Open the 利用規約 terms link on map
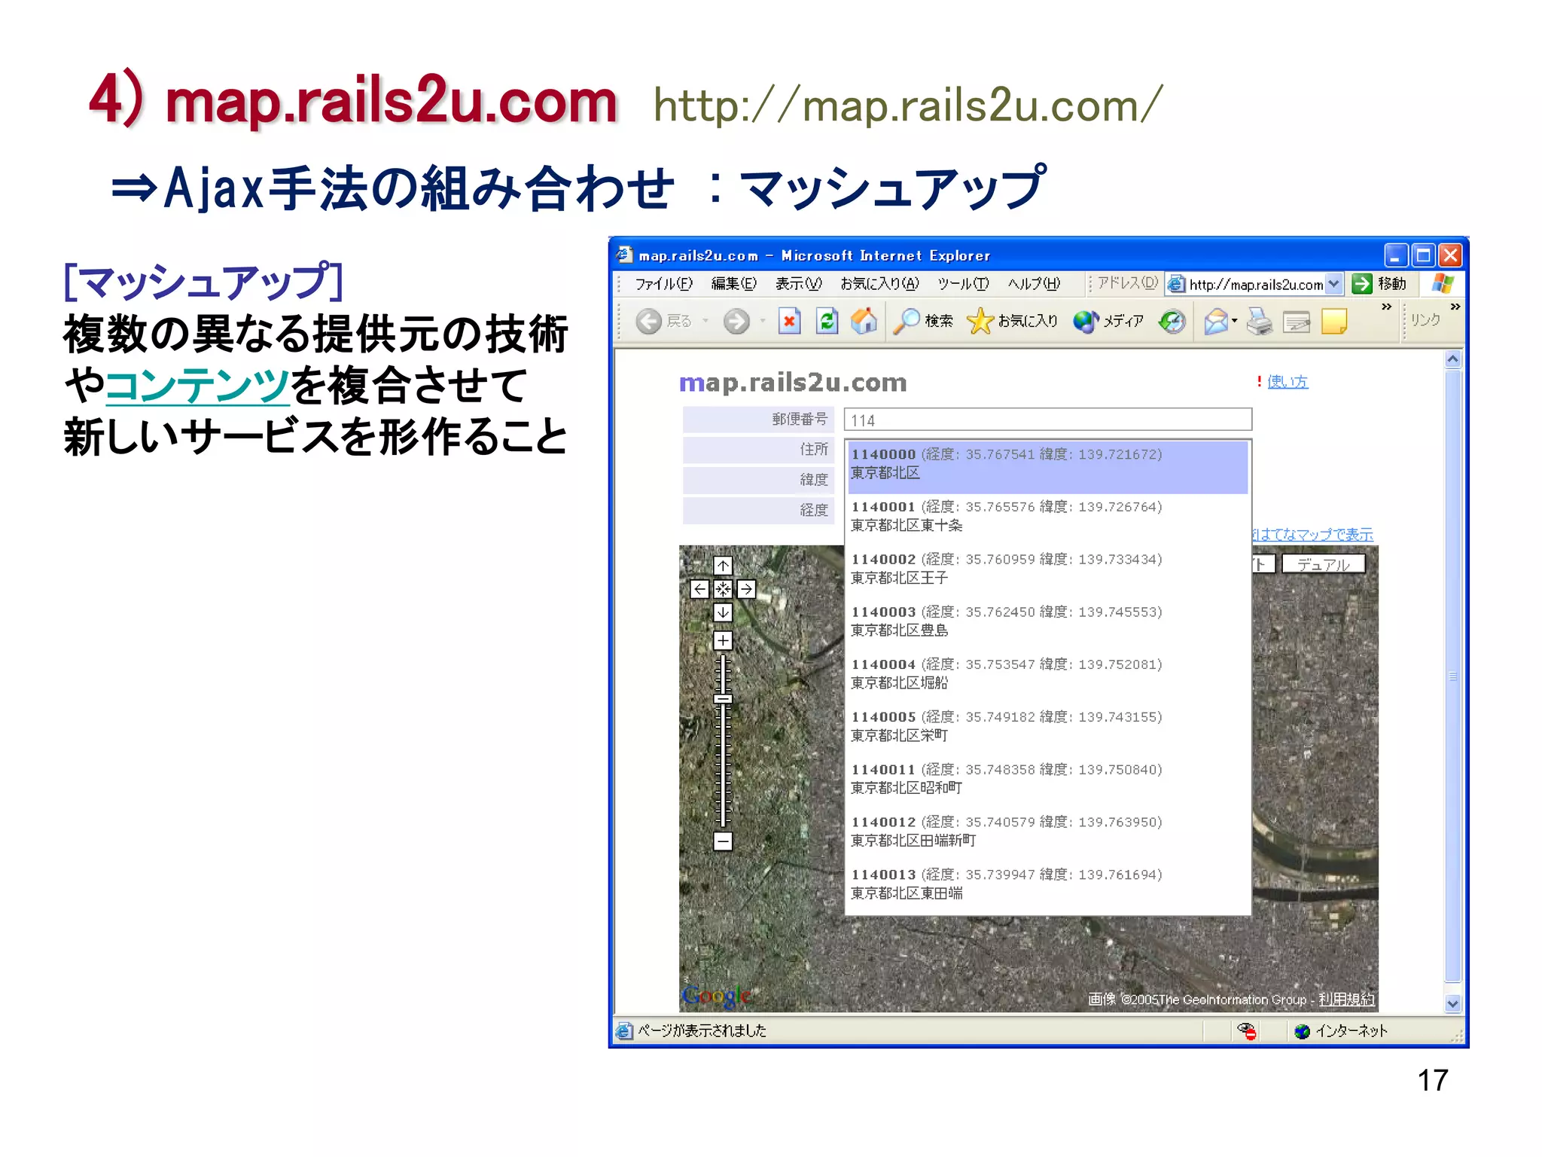1542x1157 pixels. pyautogui.click(x=1346, y=999)
